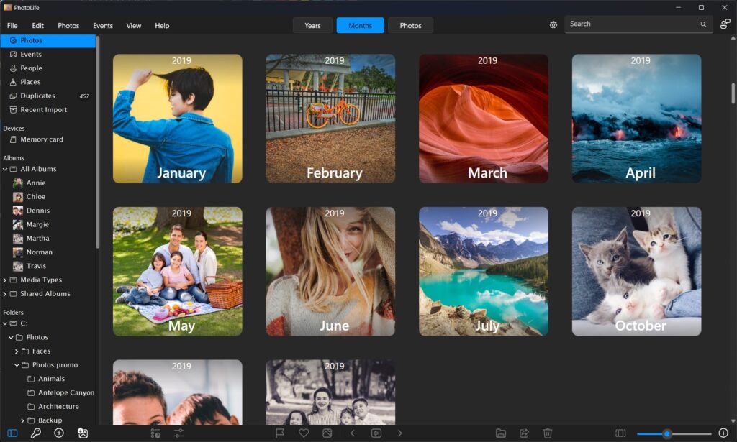This screenshot has height=442, width=737.
Task: Open the July 2019 lake thumbnail
Action: 484,271
